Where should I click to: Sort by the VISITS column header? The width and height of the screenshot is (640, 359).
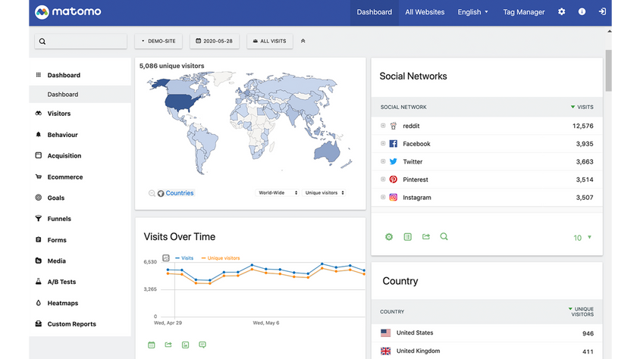click(x=582, y=108)
